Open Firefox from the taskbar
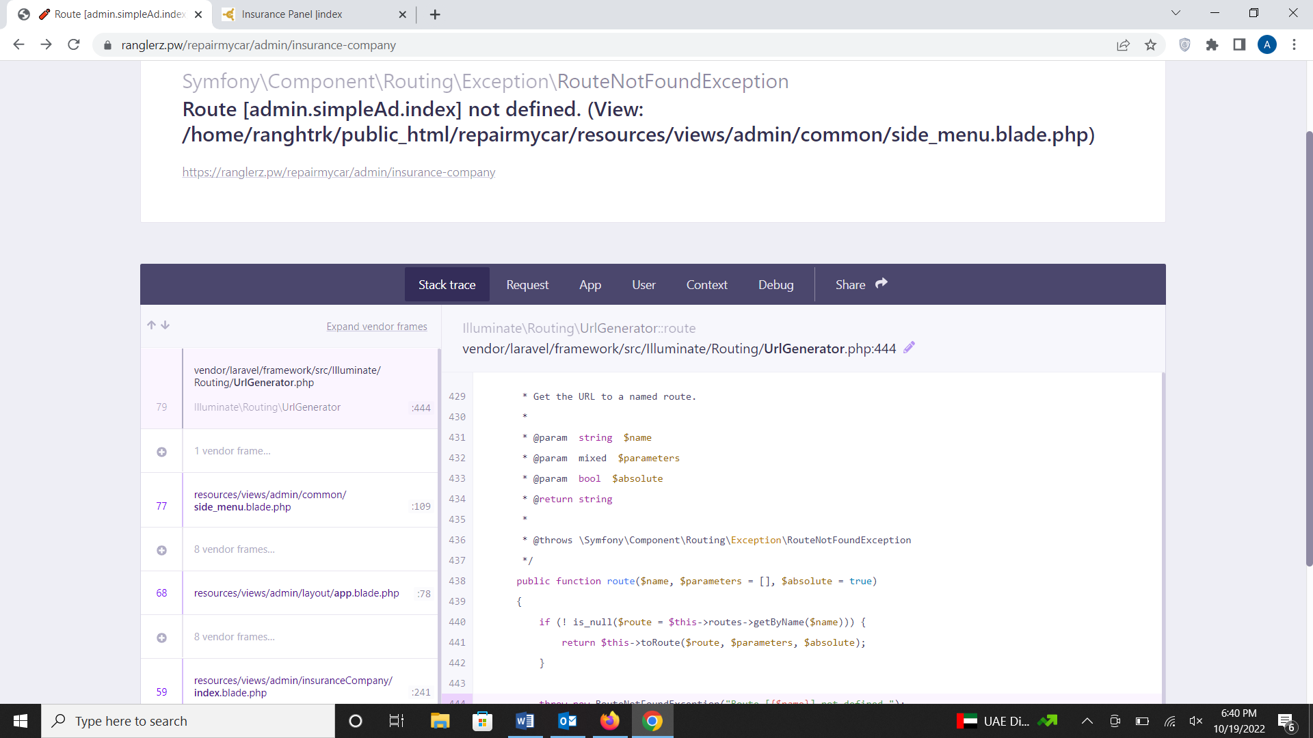Viewport: 1313px width, 738px height. click(x=609, y=721)
